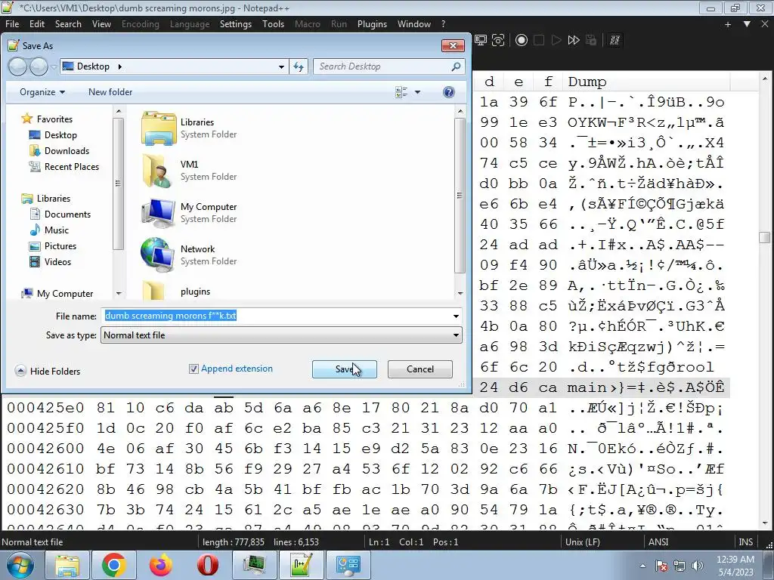Screen dimensions: 774x580
Task: Open the Edit menu
Action: [37, 24]
